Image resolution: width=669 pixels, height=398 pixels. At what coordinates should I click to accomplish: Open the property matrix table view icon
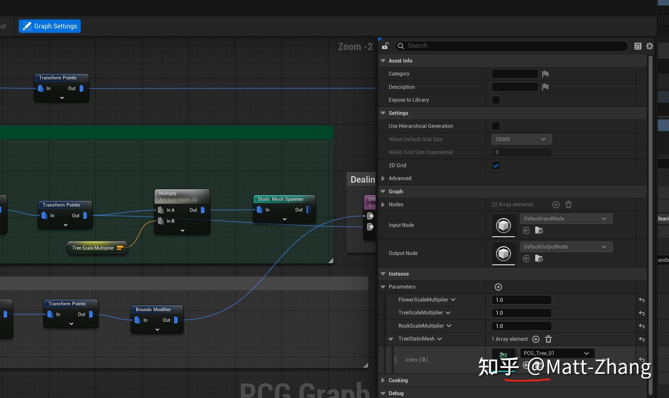[x=638, y=46]
